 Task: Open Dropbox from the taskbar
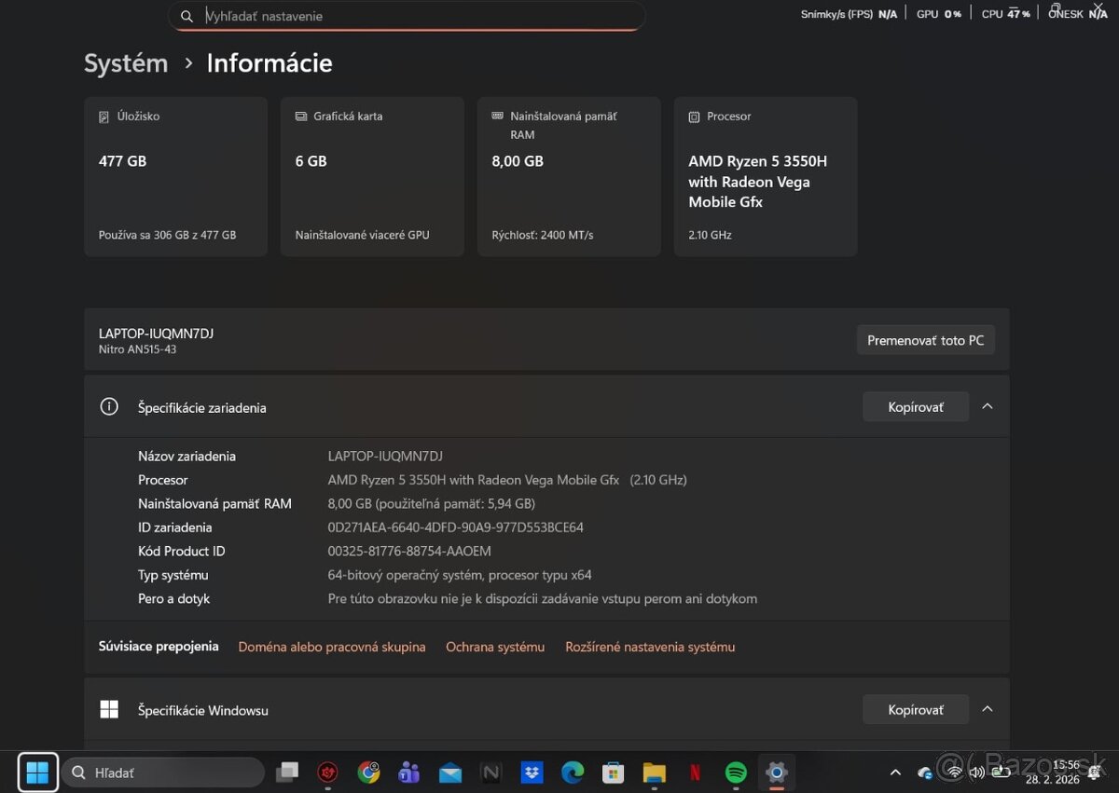[530, 772]
